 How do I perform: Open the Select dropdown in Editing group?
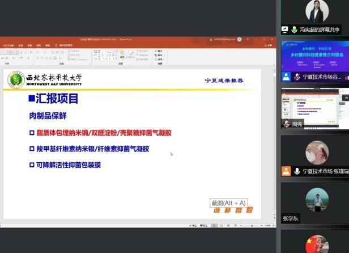pos(159,60)
